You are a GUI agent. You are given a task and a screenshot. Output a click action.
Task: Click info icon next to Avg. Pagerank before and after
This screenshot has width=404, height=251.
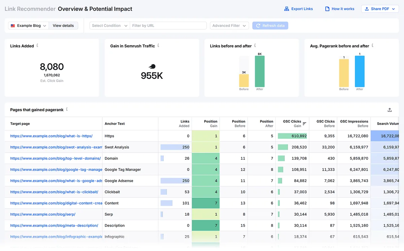tap(372, 45)
